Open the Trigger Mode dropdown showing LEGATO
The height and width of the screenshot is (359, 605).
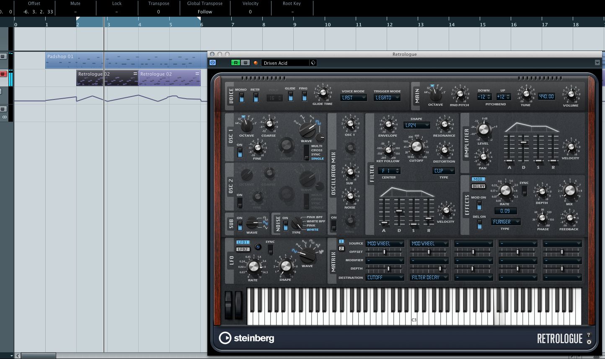(387, 98)
